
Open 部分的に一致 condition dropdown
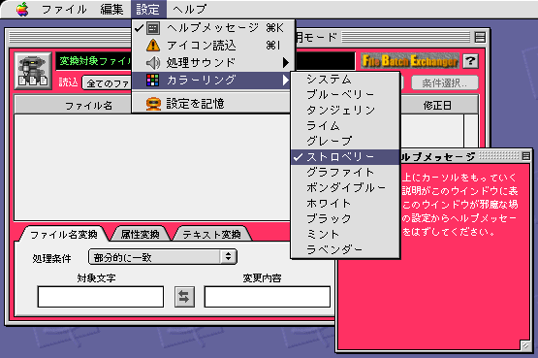163,257
